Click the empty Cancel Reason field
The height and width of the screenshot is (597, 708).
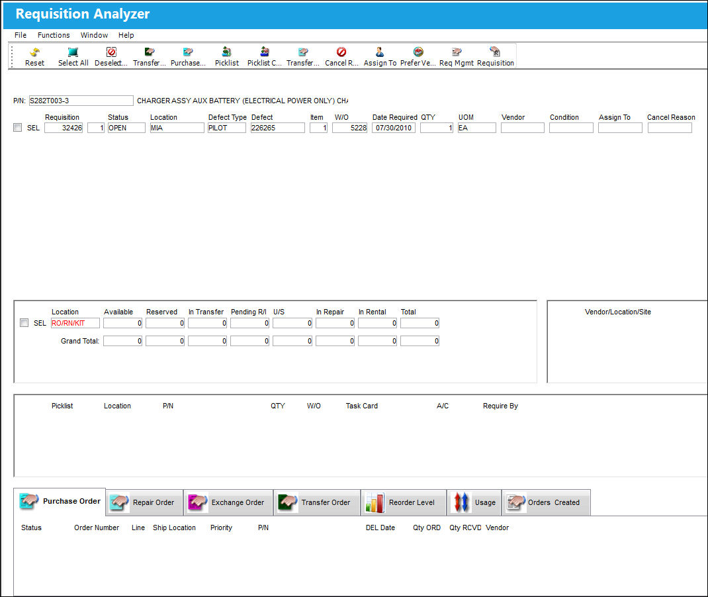(670, 128)
